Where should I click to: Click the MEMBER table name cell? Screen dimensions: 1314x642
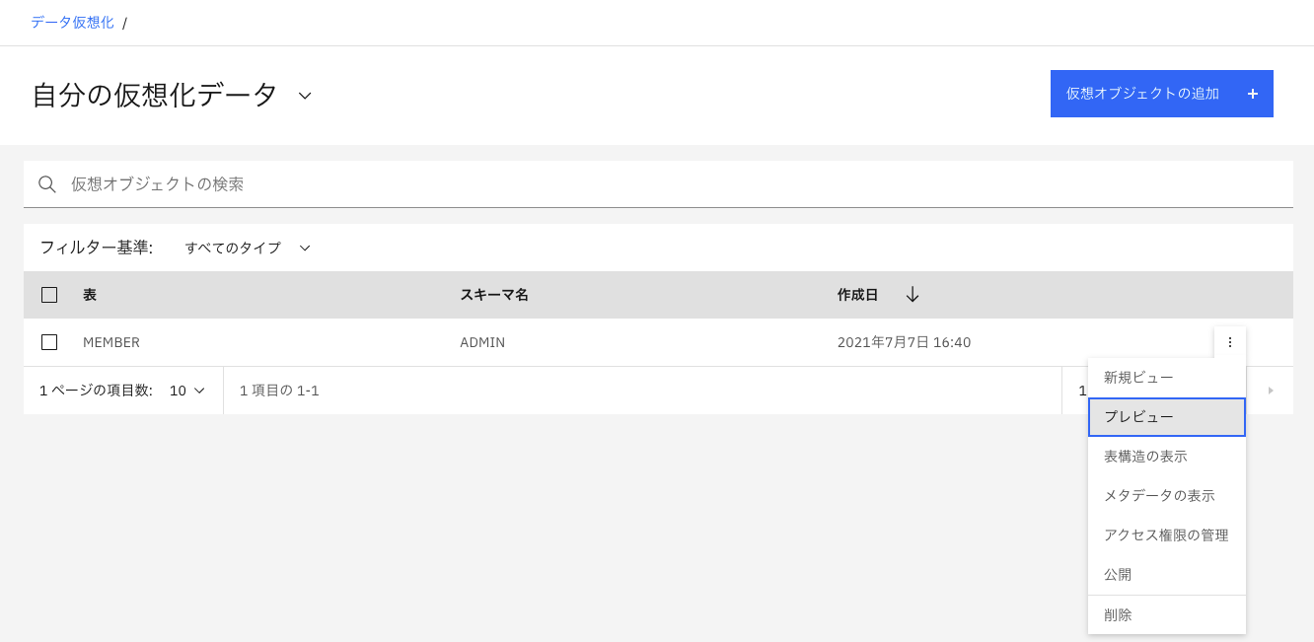pos(111,342)
